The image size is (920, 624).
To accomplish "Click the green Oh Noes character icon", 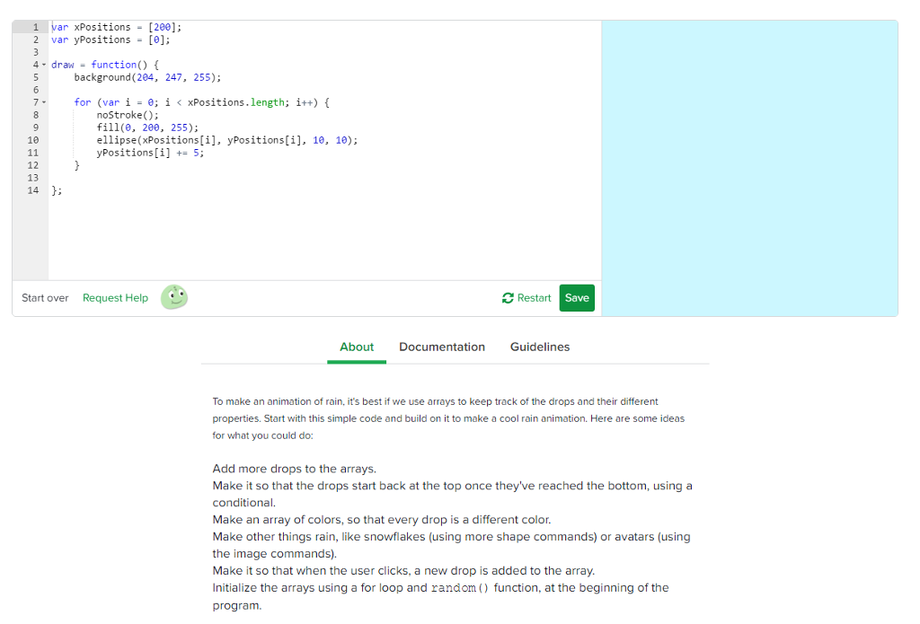I will pos(174,297).
